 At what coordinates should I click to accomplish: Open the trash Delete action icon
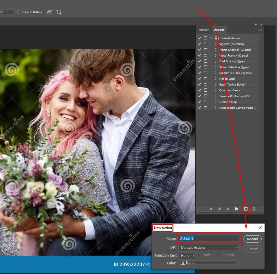[x=254, y=209]
